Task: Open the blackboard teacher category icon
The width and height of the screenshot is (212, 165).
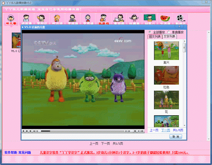Action: 150,19
